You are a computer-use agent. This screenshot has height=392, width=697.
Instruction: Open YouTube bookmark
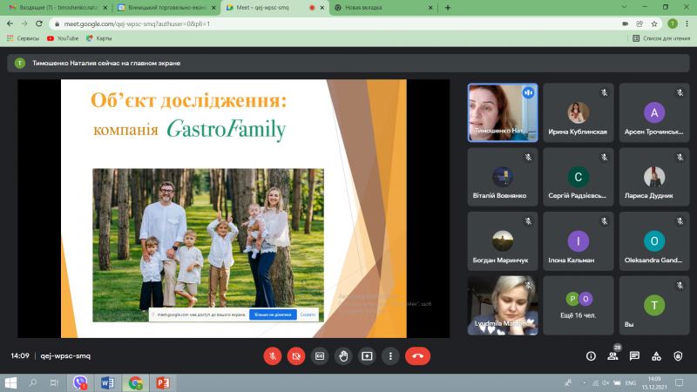[63, 38]
